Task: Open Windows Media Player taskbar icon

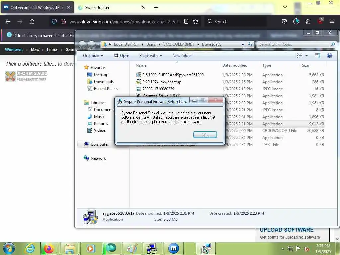Action: [x=90, y=248]
